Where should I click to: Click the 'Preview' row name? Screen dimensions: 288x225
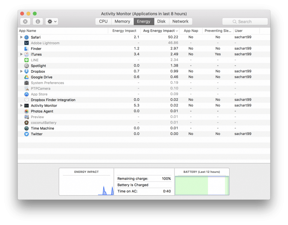pyautogui.click(x=37, y=117)
